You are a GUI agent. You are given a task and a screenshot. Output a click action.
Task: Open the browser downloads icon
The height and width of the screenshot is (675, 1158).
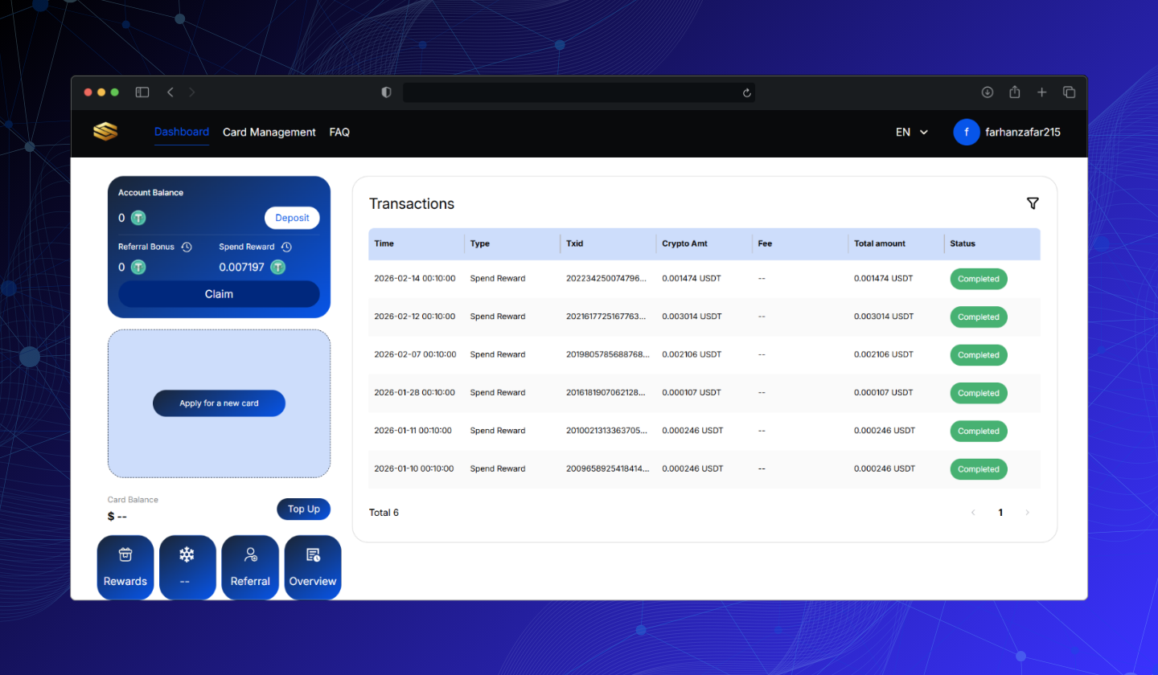point(988,92)
